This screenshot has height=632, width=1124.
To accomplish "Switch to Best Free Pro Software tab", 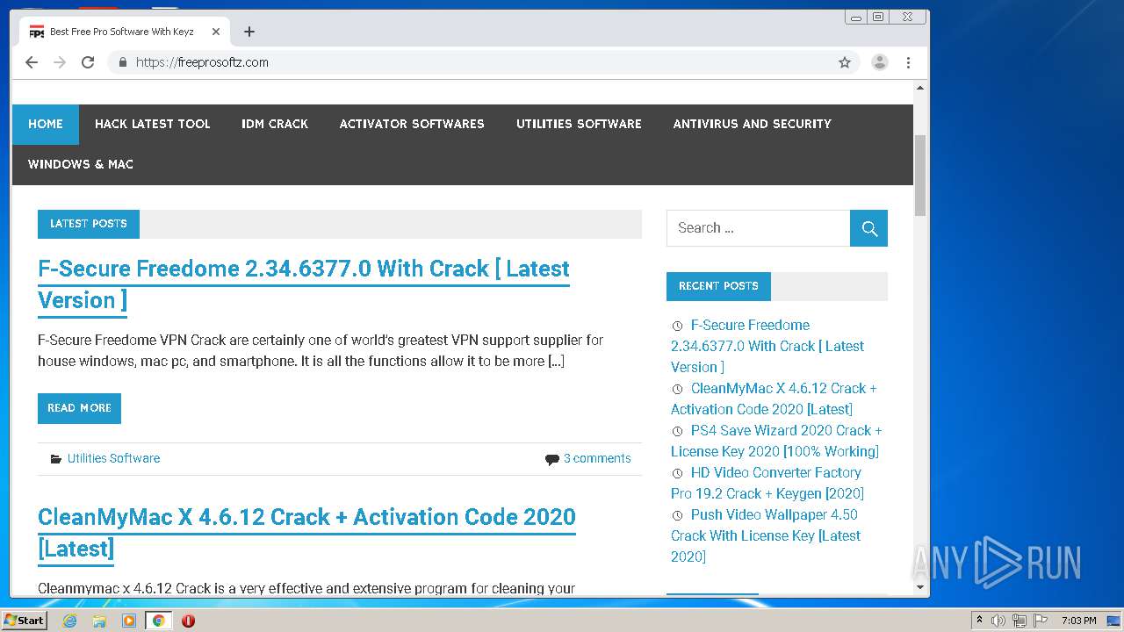I will click(122, 32).
